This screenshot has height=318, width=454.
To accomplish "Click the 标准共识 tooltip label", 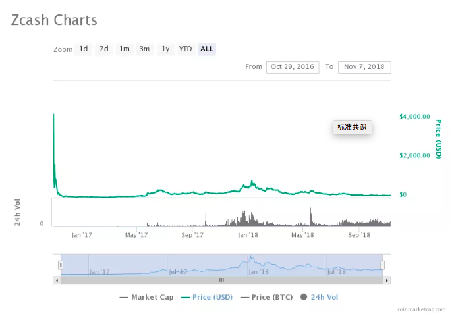I will 353,127.
